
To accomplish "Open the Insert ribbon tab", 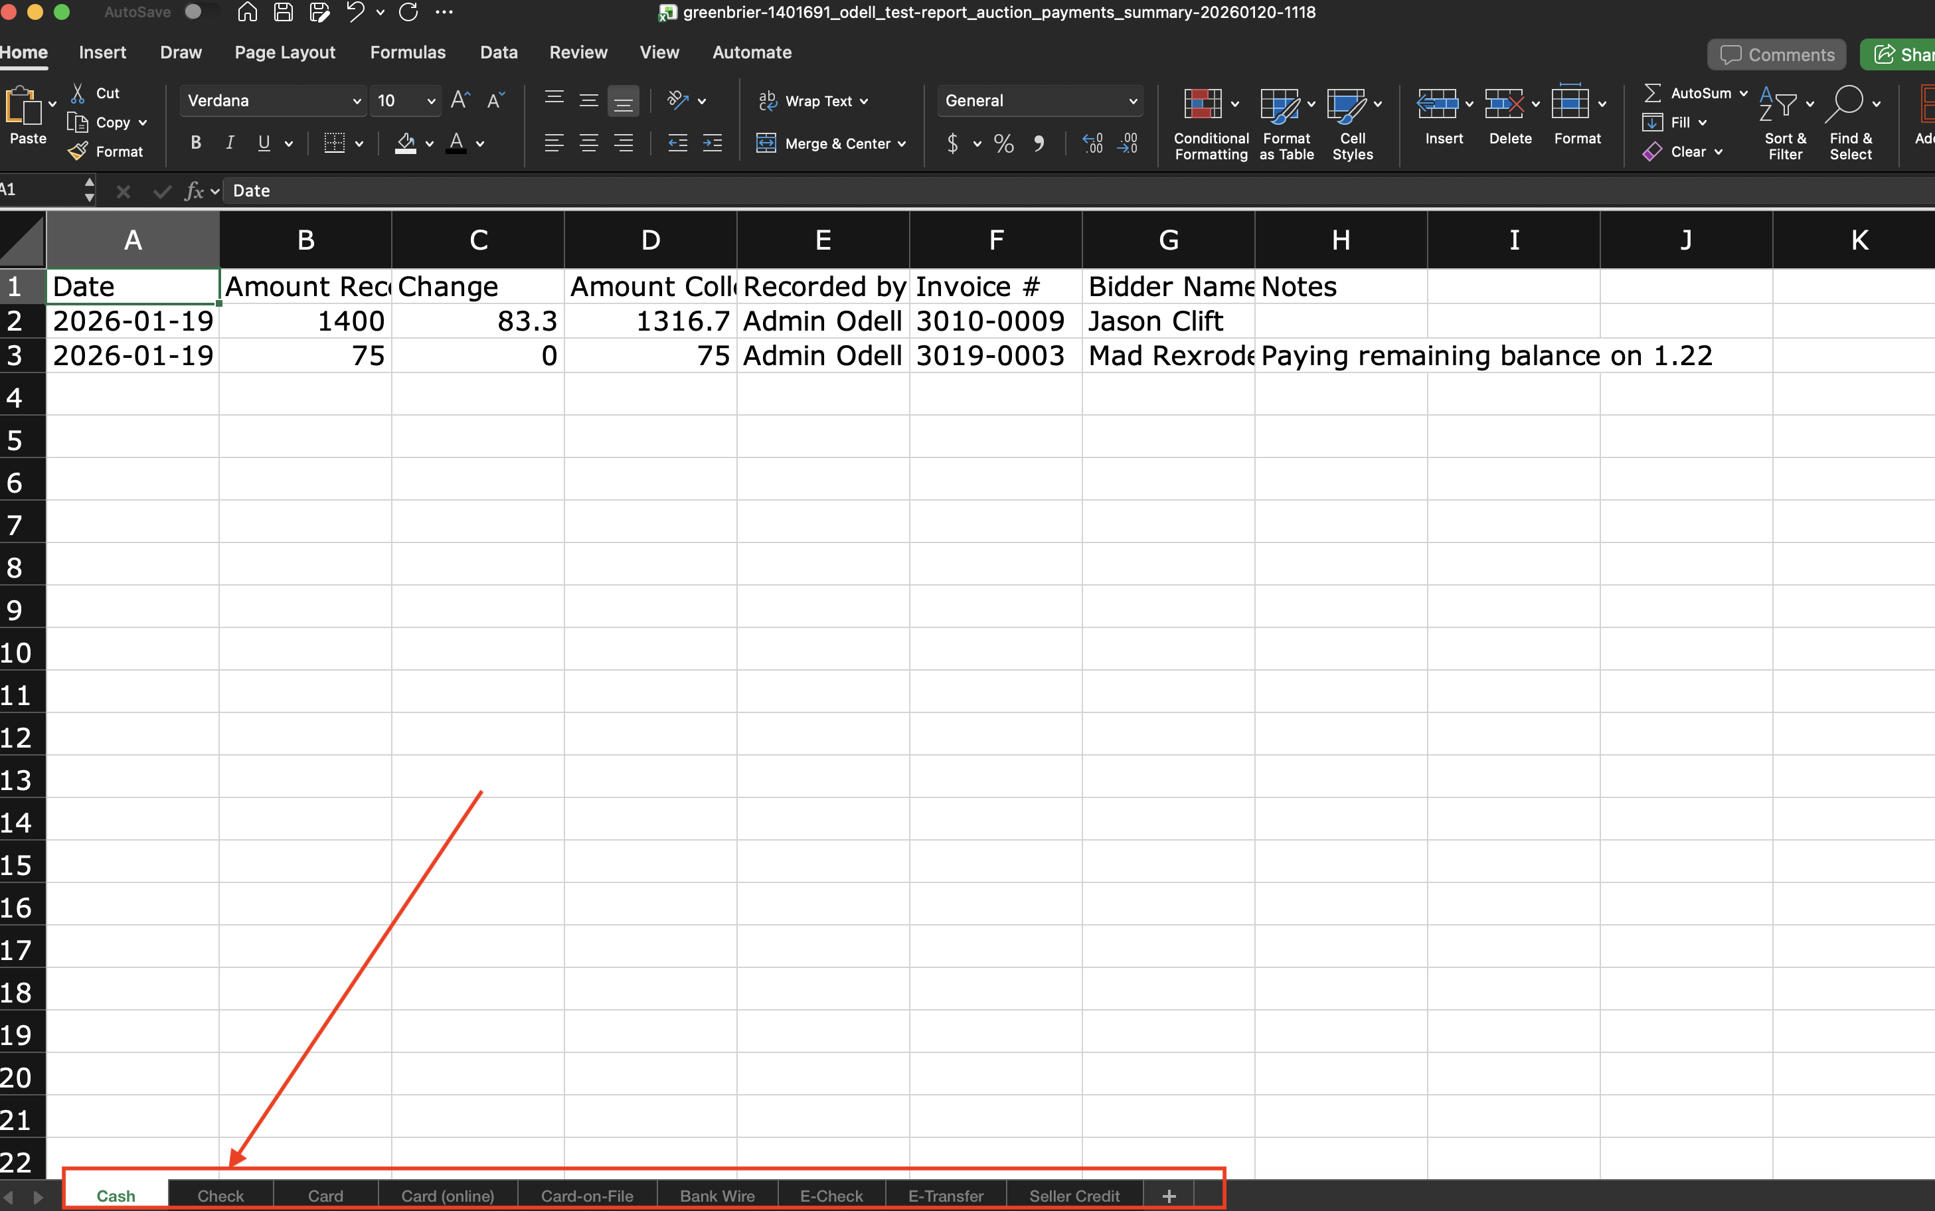I will point(102,52).
